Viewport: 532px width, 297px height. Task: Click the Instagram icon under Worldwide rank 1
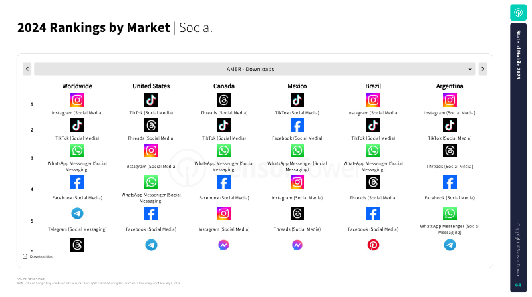coord(77,100)
